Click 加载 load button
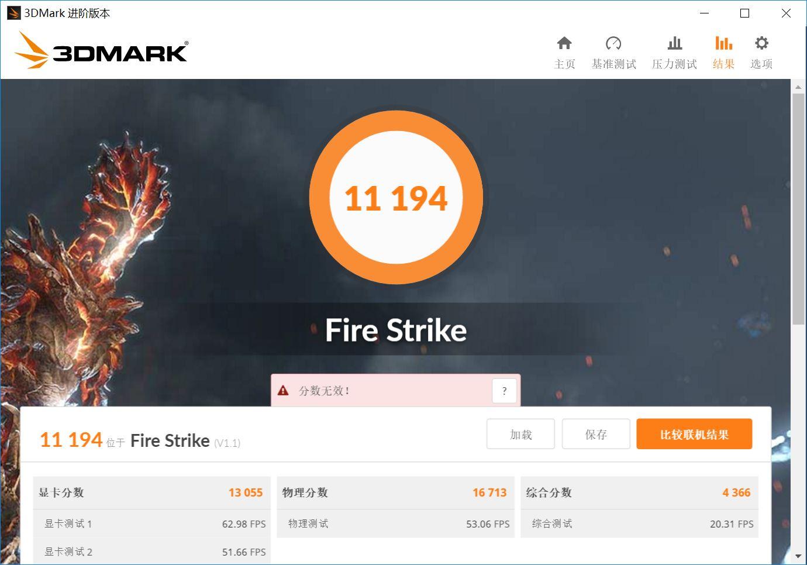 pyautogui.click(x=520, y=434)
